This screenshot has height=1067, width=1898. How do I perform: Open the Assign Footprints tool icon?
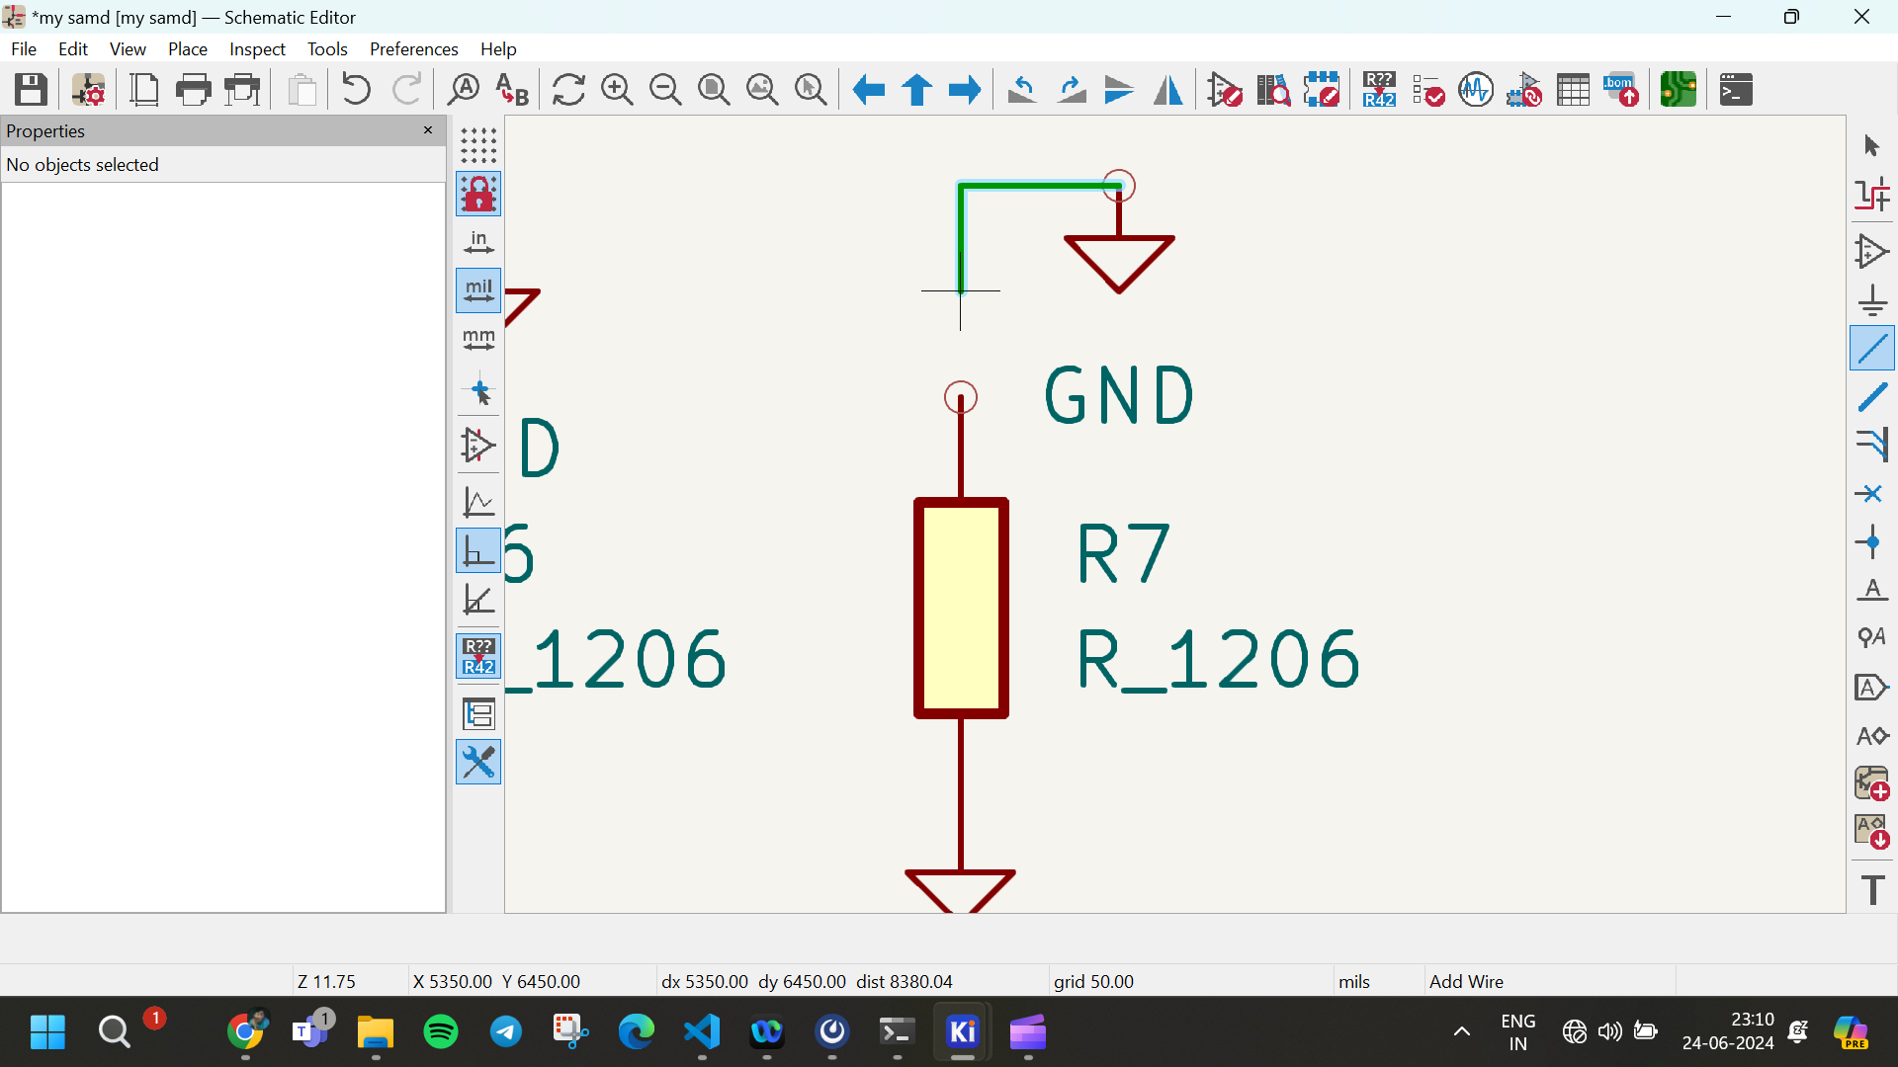(x=1524, y=90)
